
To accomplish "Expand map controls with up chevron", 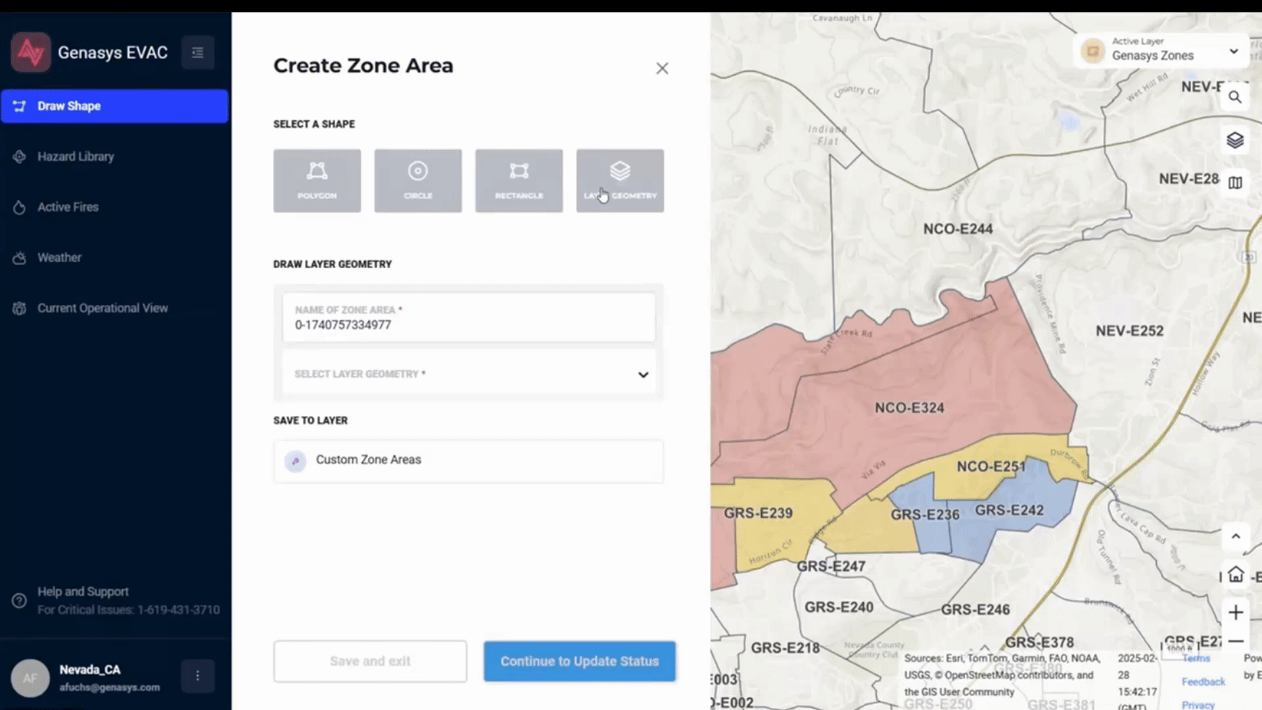I will (1236, 536).
